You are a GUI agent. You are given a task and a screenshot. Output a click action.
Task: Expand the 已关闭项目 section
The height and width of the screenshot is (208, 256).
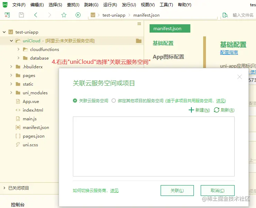click(x=4, y=188)
